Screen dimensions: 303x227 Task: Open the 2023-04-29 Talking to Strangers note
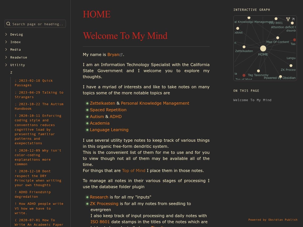pyautogui.click(x=39, y=95)
